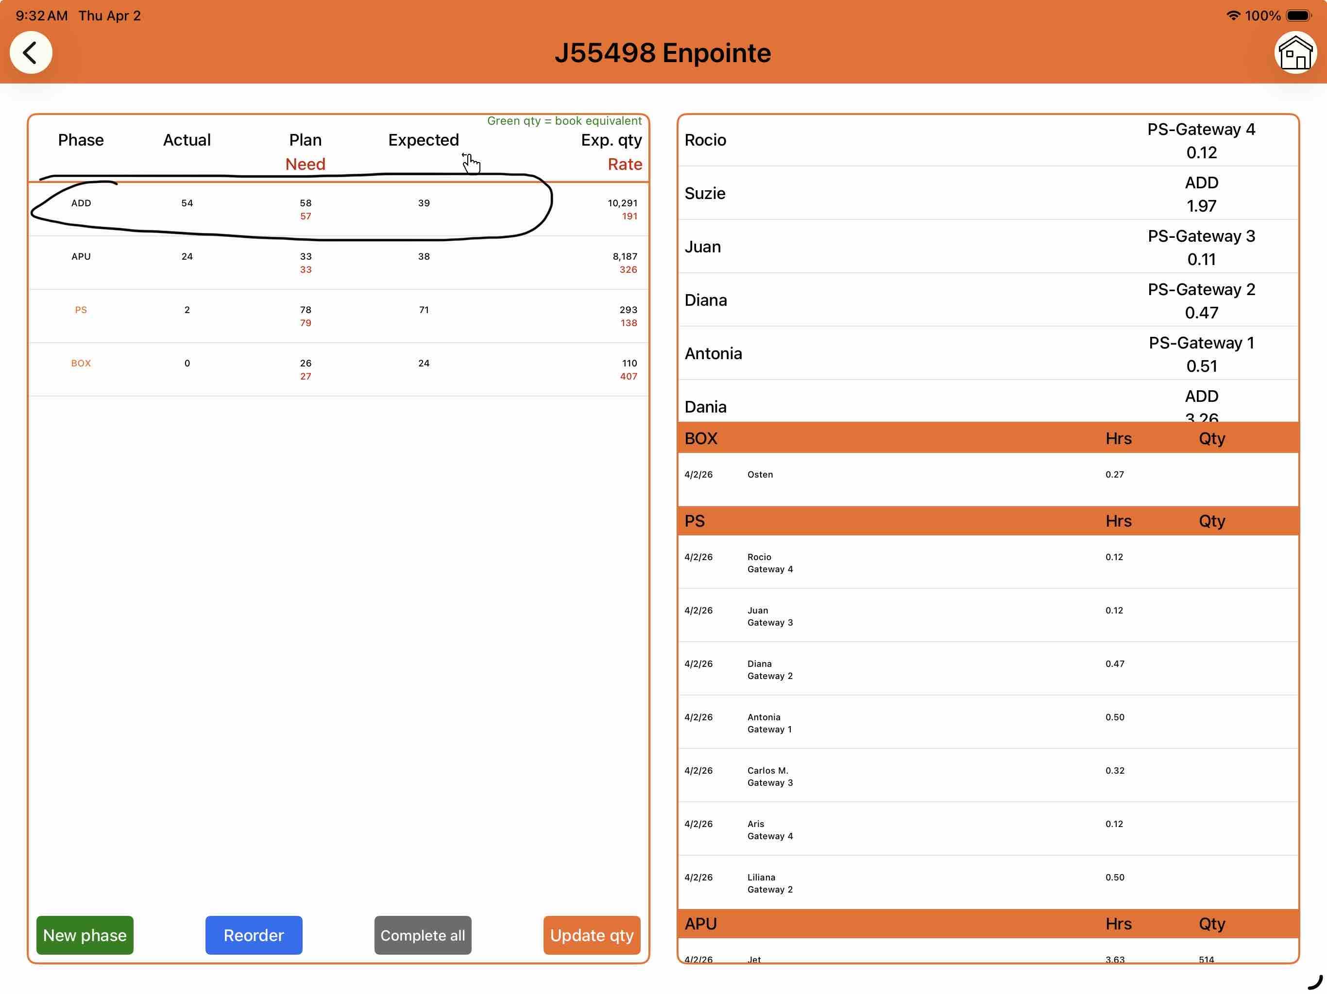Click the New phase button
This screenshot has width=1327, height=994.
(85, 935)
